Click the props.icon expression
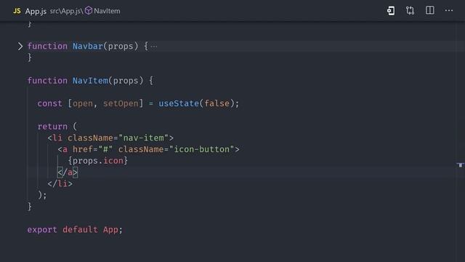465x262 pixels. click(x=98, y=161)
